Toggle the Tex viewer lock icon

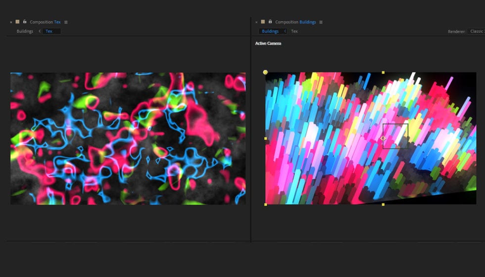[24, 21]
